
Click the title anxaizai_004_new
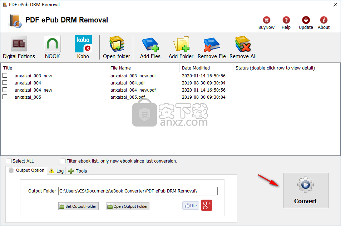[34, 90]
